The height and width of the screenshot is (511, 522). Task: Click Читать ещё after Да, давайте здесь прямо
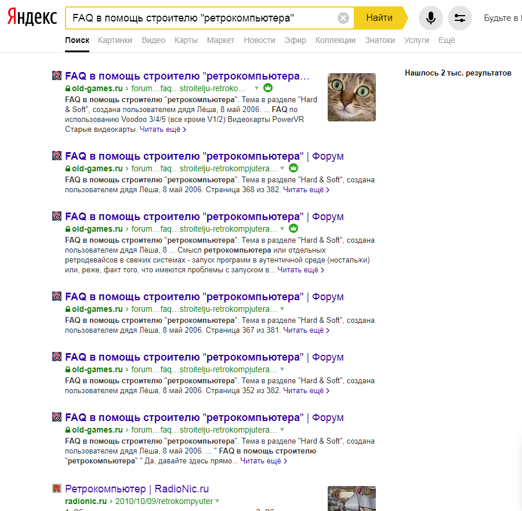(x=263, y=461)
